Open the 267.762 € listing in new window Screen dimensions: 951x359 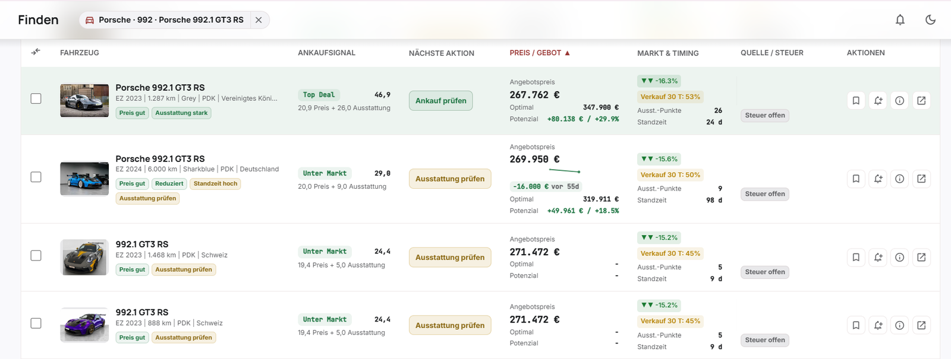(921, 101)
